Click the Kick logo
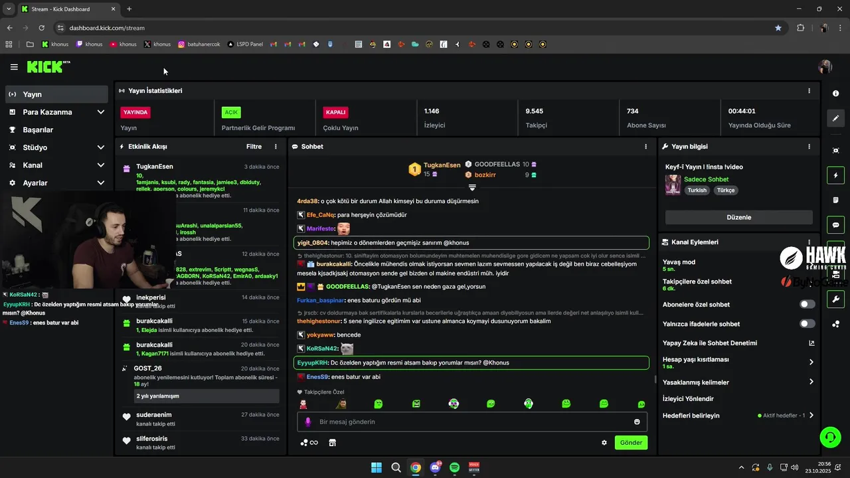The width and height of the screenshot is (850, 478). tap(48, 66)
